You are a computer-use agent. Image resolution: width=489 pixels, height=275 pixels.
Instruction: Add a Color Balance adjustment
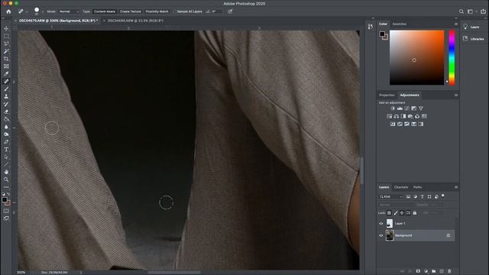397,116
